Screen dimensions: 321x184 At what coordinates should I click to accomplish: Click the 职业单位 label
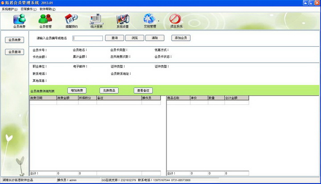point(40,67)
